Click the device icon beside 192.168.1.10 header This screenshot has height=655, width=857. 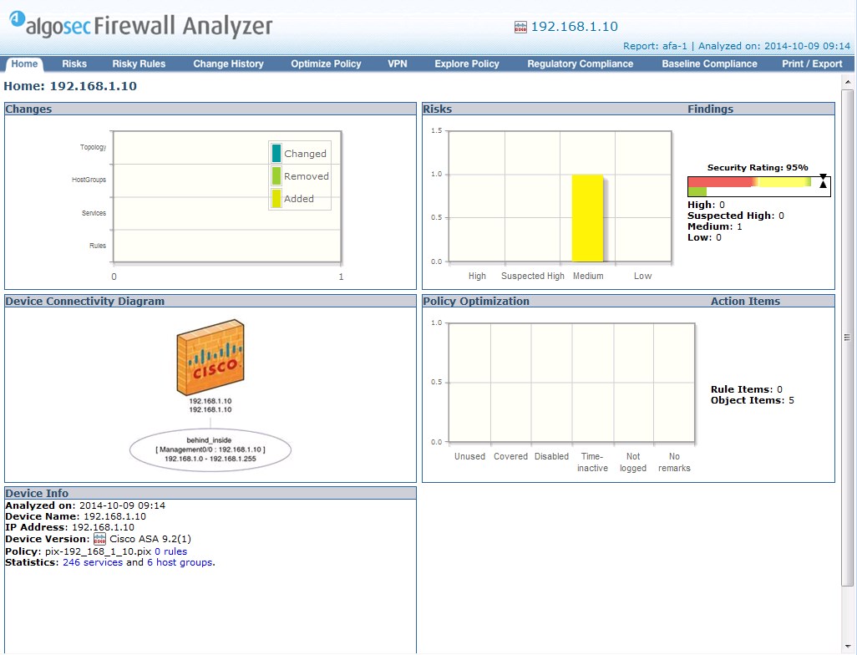tap(521, 27)
